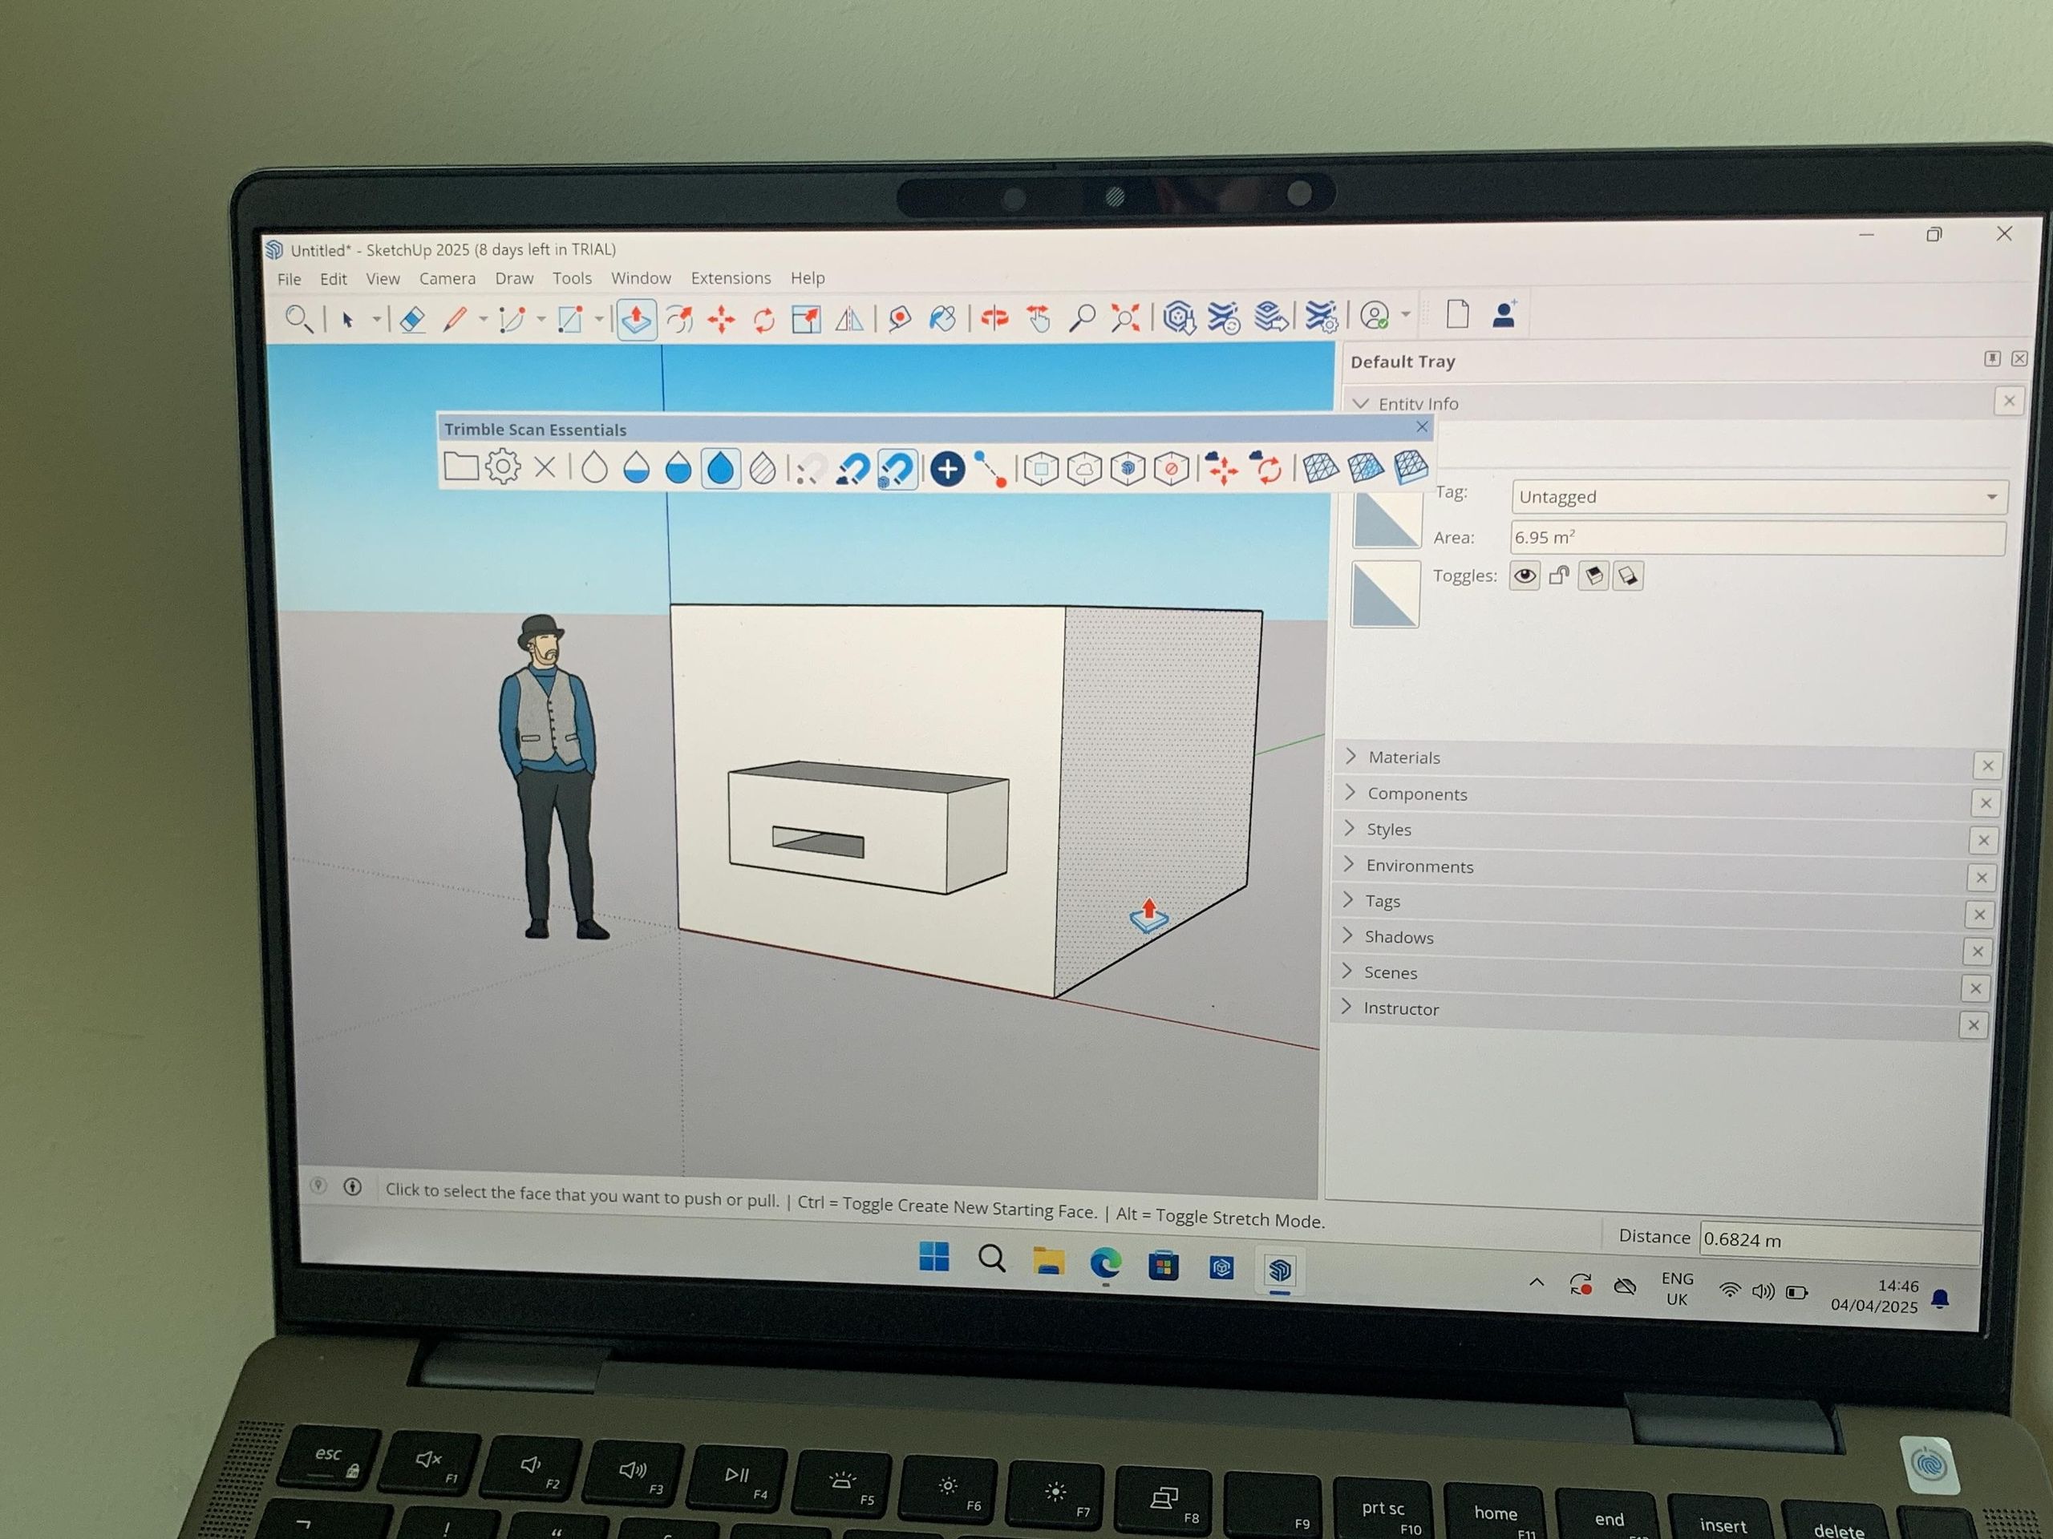Open the Extensions menu
The width and height of the screenshot is (2053, 1539).
[x=731, y=278]
